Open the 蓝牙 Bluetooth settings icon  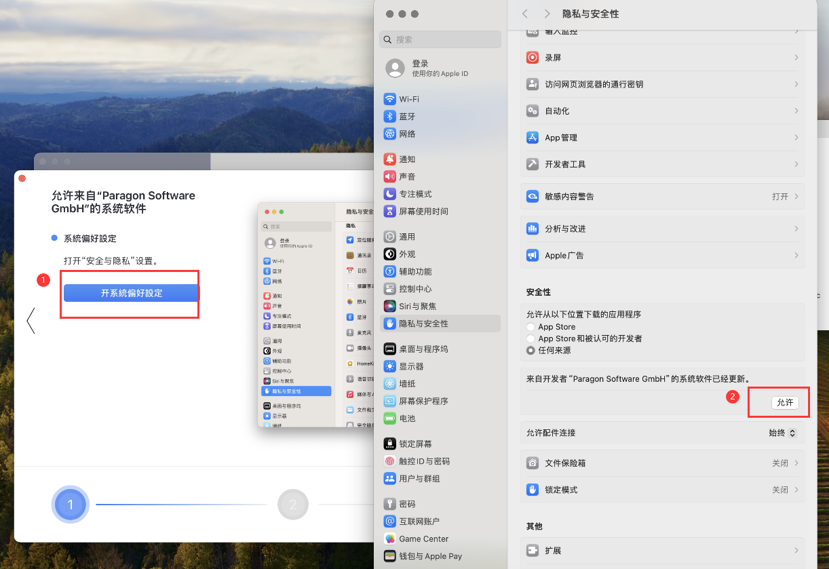pyautogui.click(x=389, y=117)
